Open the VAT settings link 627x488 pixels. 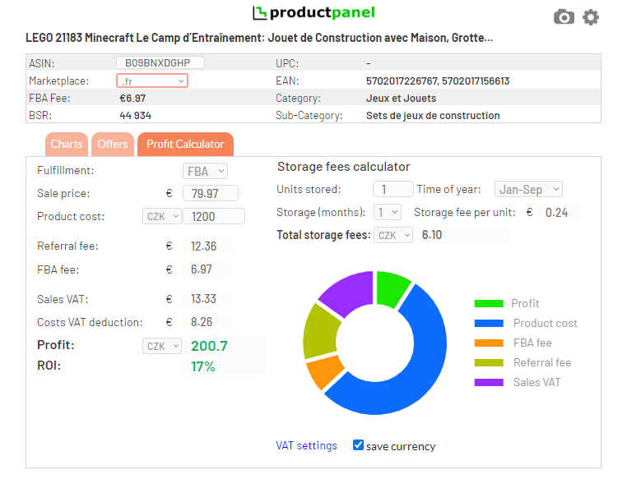[306, 445]
